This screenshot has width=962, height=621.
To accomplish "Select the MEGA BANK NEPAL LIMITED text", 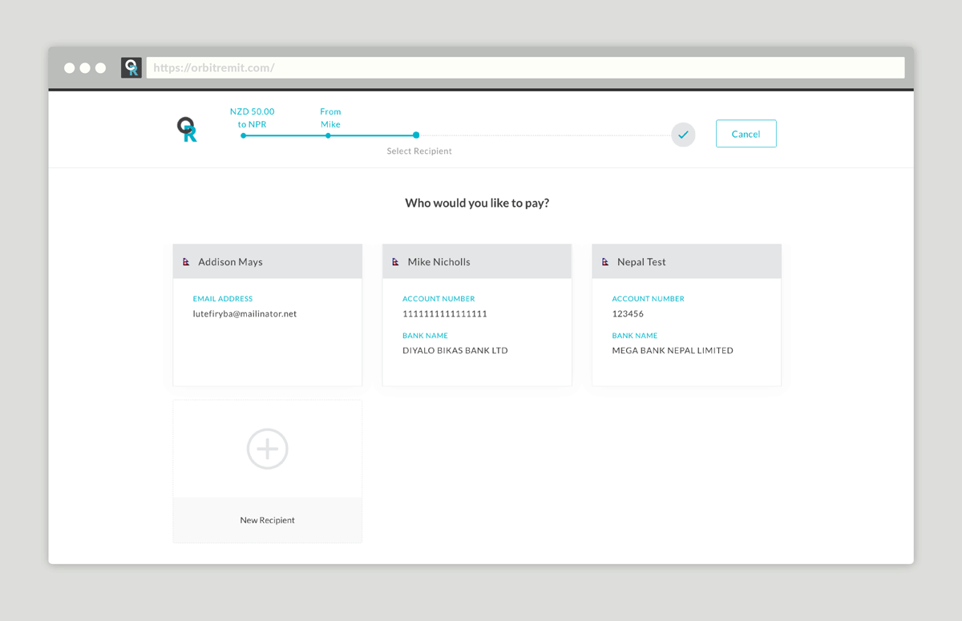I will 672,350.
